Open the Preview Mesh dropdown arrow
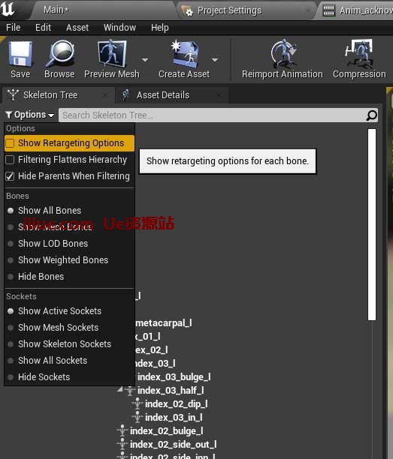393x459 pixels. [145, 60]
